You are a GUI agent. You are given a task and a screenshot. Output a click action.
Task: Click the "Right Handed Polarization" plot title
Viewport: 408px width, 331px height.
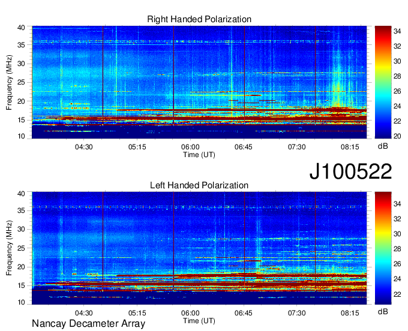(199, 19)
